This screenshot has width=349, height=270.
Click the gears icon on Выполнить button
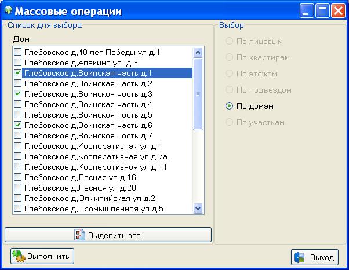[x=19, y=256]
